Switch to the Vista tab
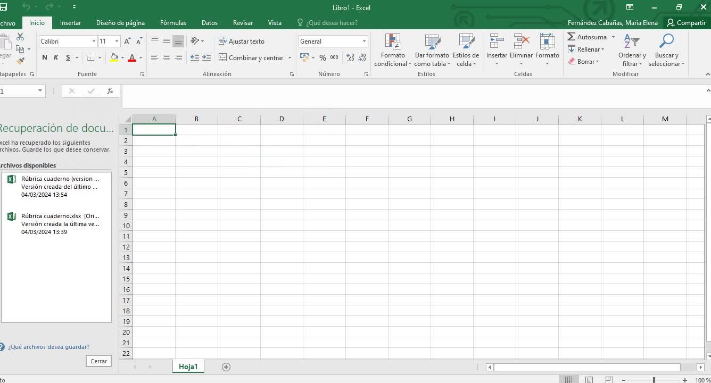 pyautogui.click(x=275, y=23)
